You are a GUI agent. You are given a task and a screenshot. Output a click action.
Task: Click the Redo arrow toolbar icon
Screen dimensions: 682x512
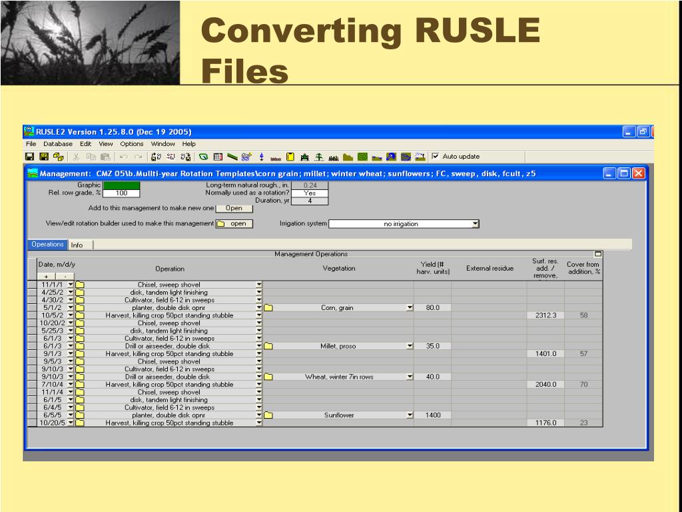[139, 157]
